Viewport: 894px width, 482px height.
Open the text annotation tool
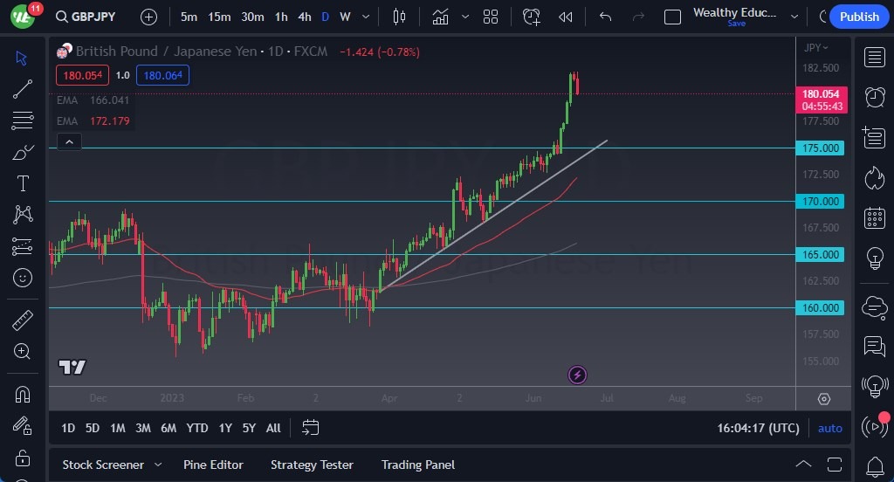23,183
